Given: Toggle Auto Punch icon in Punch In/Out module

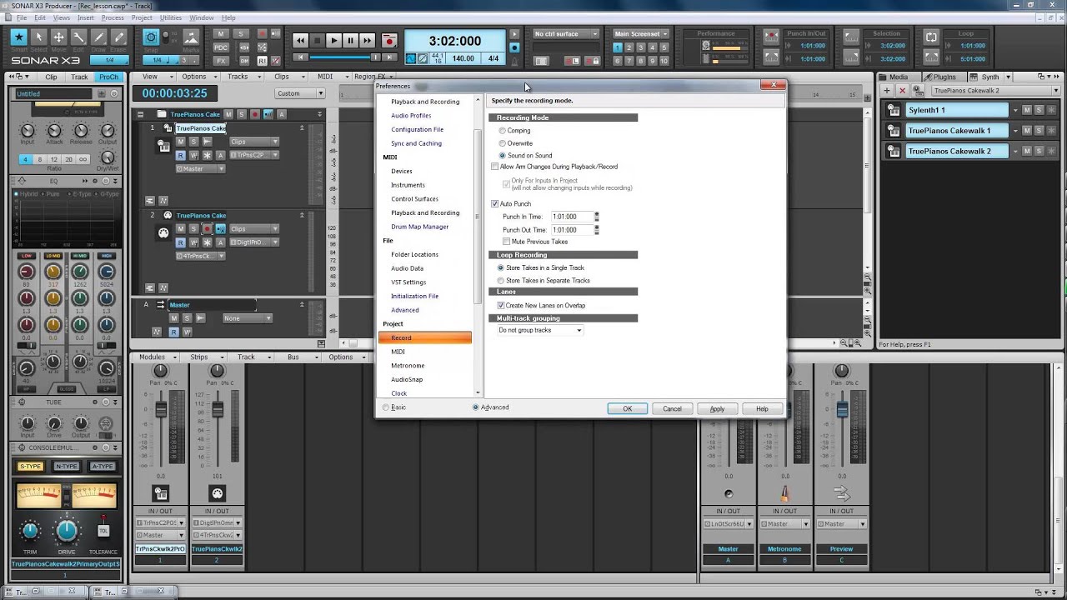Looking at the screenshot, I should 771,37.
